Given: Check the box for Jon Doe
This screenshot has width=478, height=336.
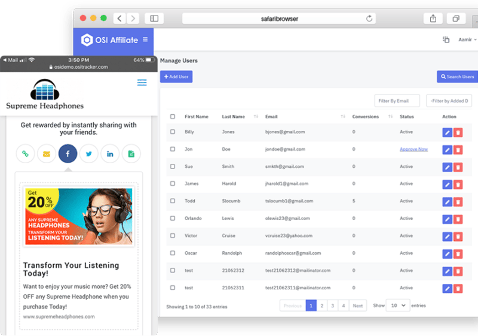Looking at the screenshot, I should click(173, 149).
